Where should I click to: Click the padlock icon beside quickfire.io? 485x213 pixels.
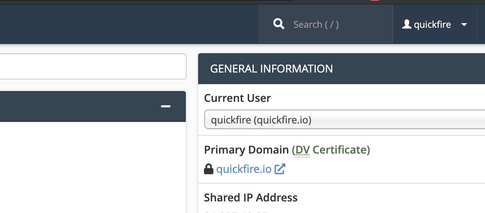(x=209, y=169)
